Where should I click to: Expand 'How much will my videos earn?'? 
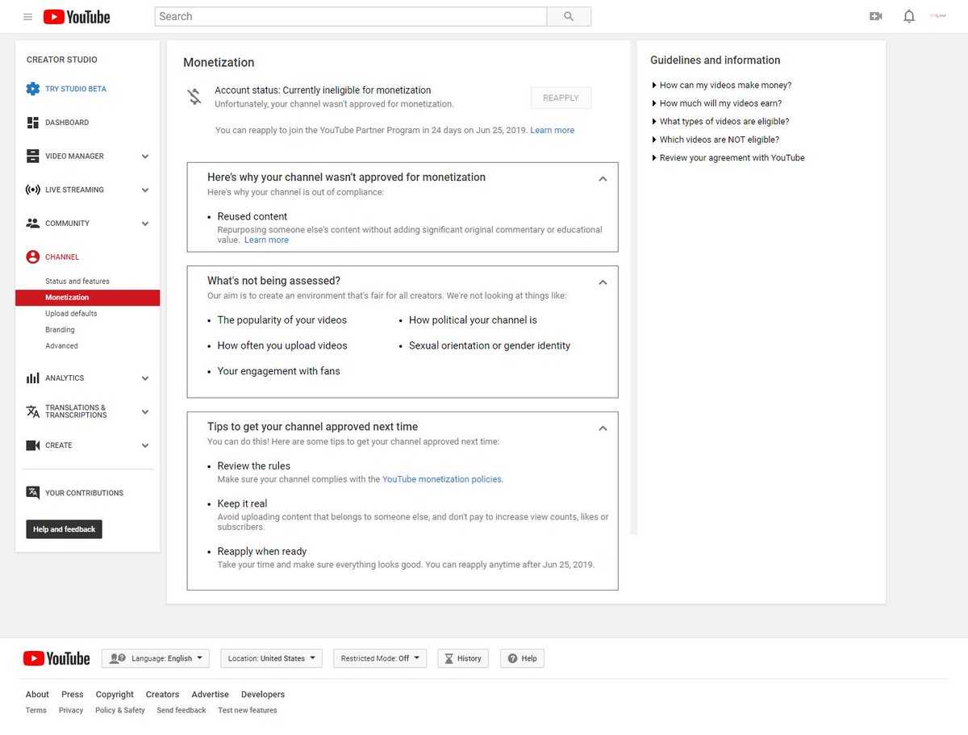(x=716, y=103)
